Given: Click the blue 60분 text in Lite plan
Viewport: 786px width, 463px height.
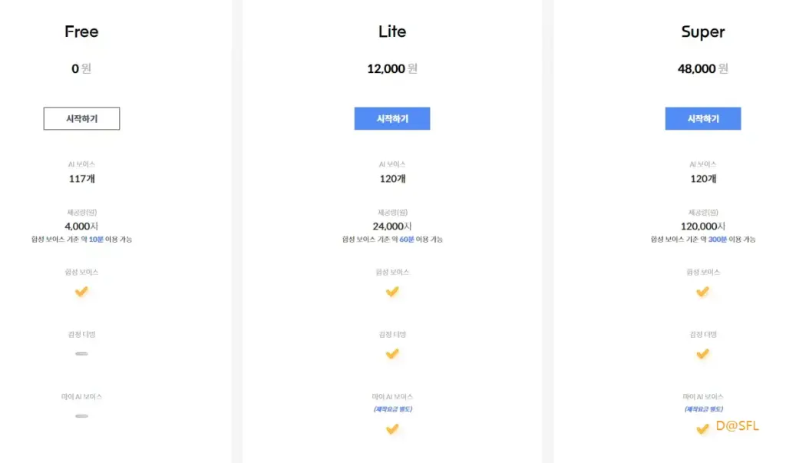Looking at the screenshot, I should pos(407,240).
